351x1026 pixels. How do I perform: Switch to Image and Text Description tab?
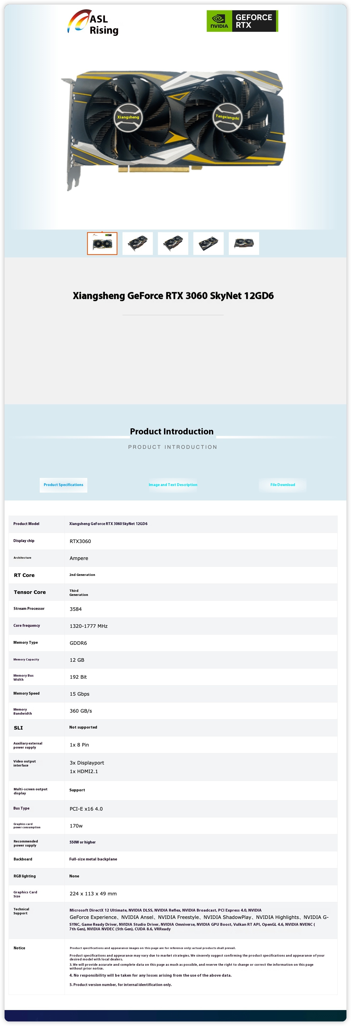pos(173,485)
